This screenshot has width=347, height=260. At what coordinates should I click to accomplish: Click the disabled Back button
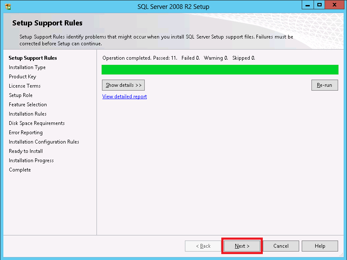(203, 246)
